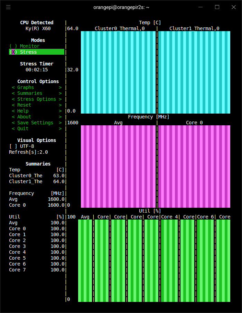Click the Cluster1_Thermal,0 graph title
The image size is (242, 313).
194,28
